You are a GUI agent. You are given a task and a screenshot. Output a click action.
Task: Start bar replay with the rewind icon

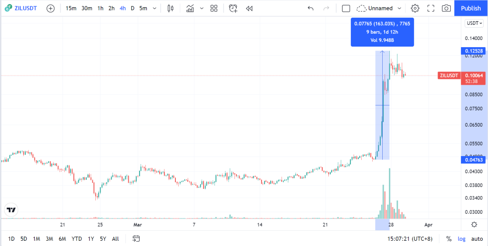click(249, 9)
